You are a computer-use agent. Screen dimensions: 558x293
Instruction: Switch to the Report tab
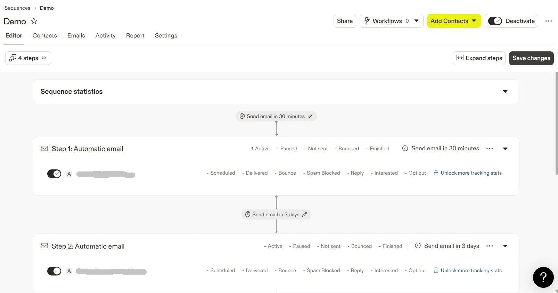click(135, 35)
